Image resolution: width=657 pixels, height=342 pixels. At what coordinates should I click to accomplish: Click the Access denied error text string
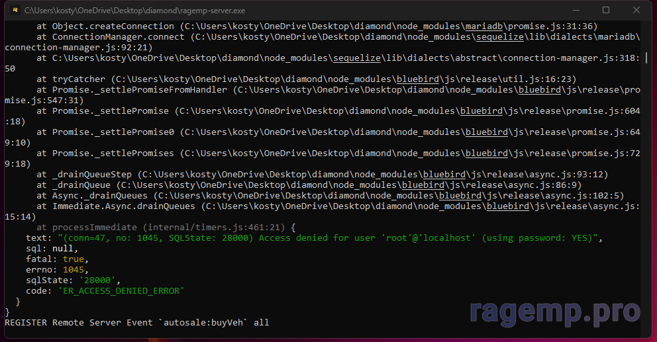(330, 237)
